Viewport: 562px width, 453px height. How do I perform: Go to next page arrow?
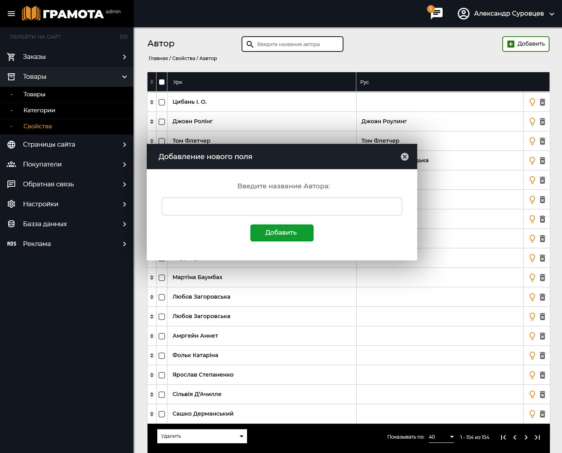click(x=526, y=437)
